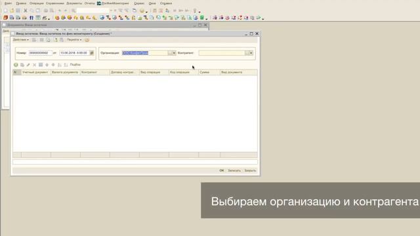Click the empty Контрагент field
Screen dimensions: 420x236
pos(222,53)
